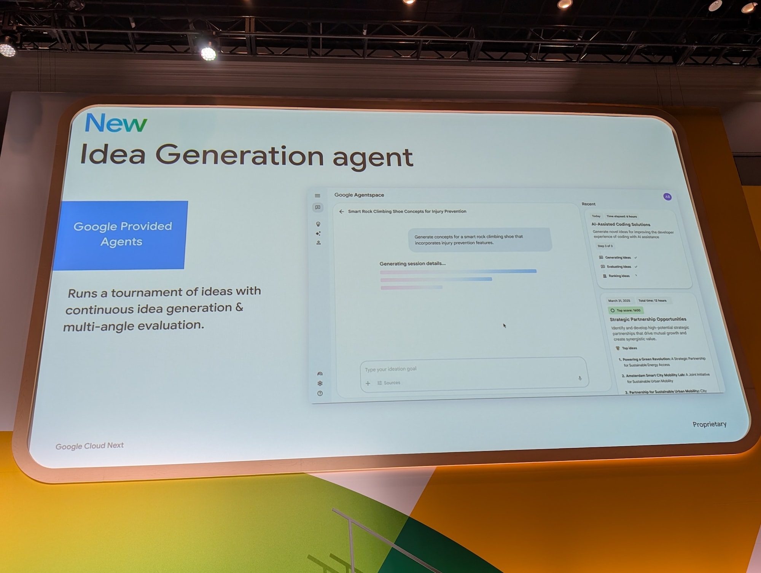Click the Evaluating ideas step icon
761x573 pixels.
(603, 266)
